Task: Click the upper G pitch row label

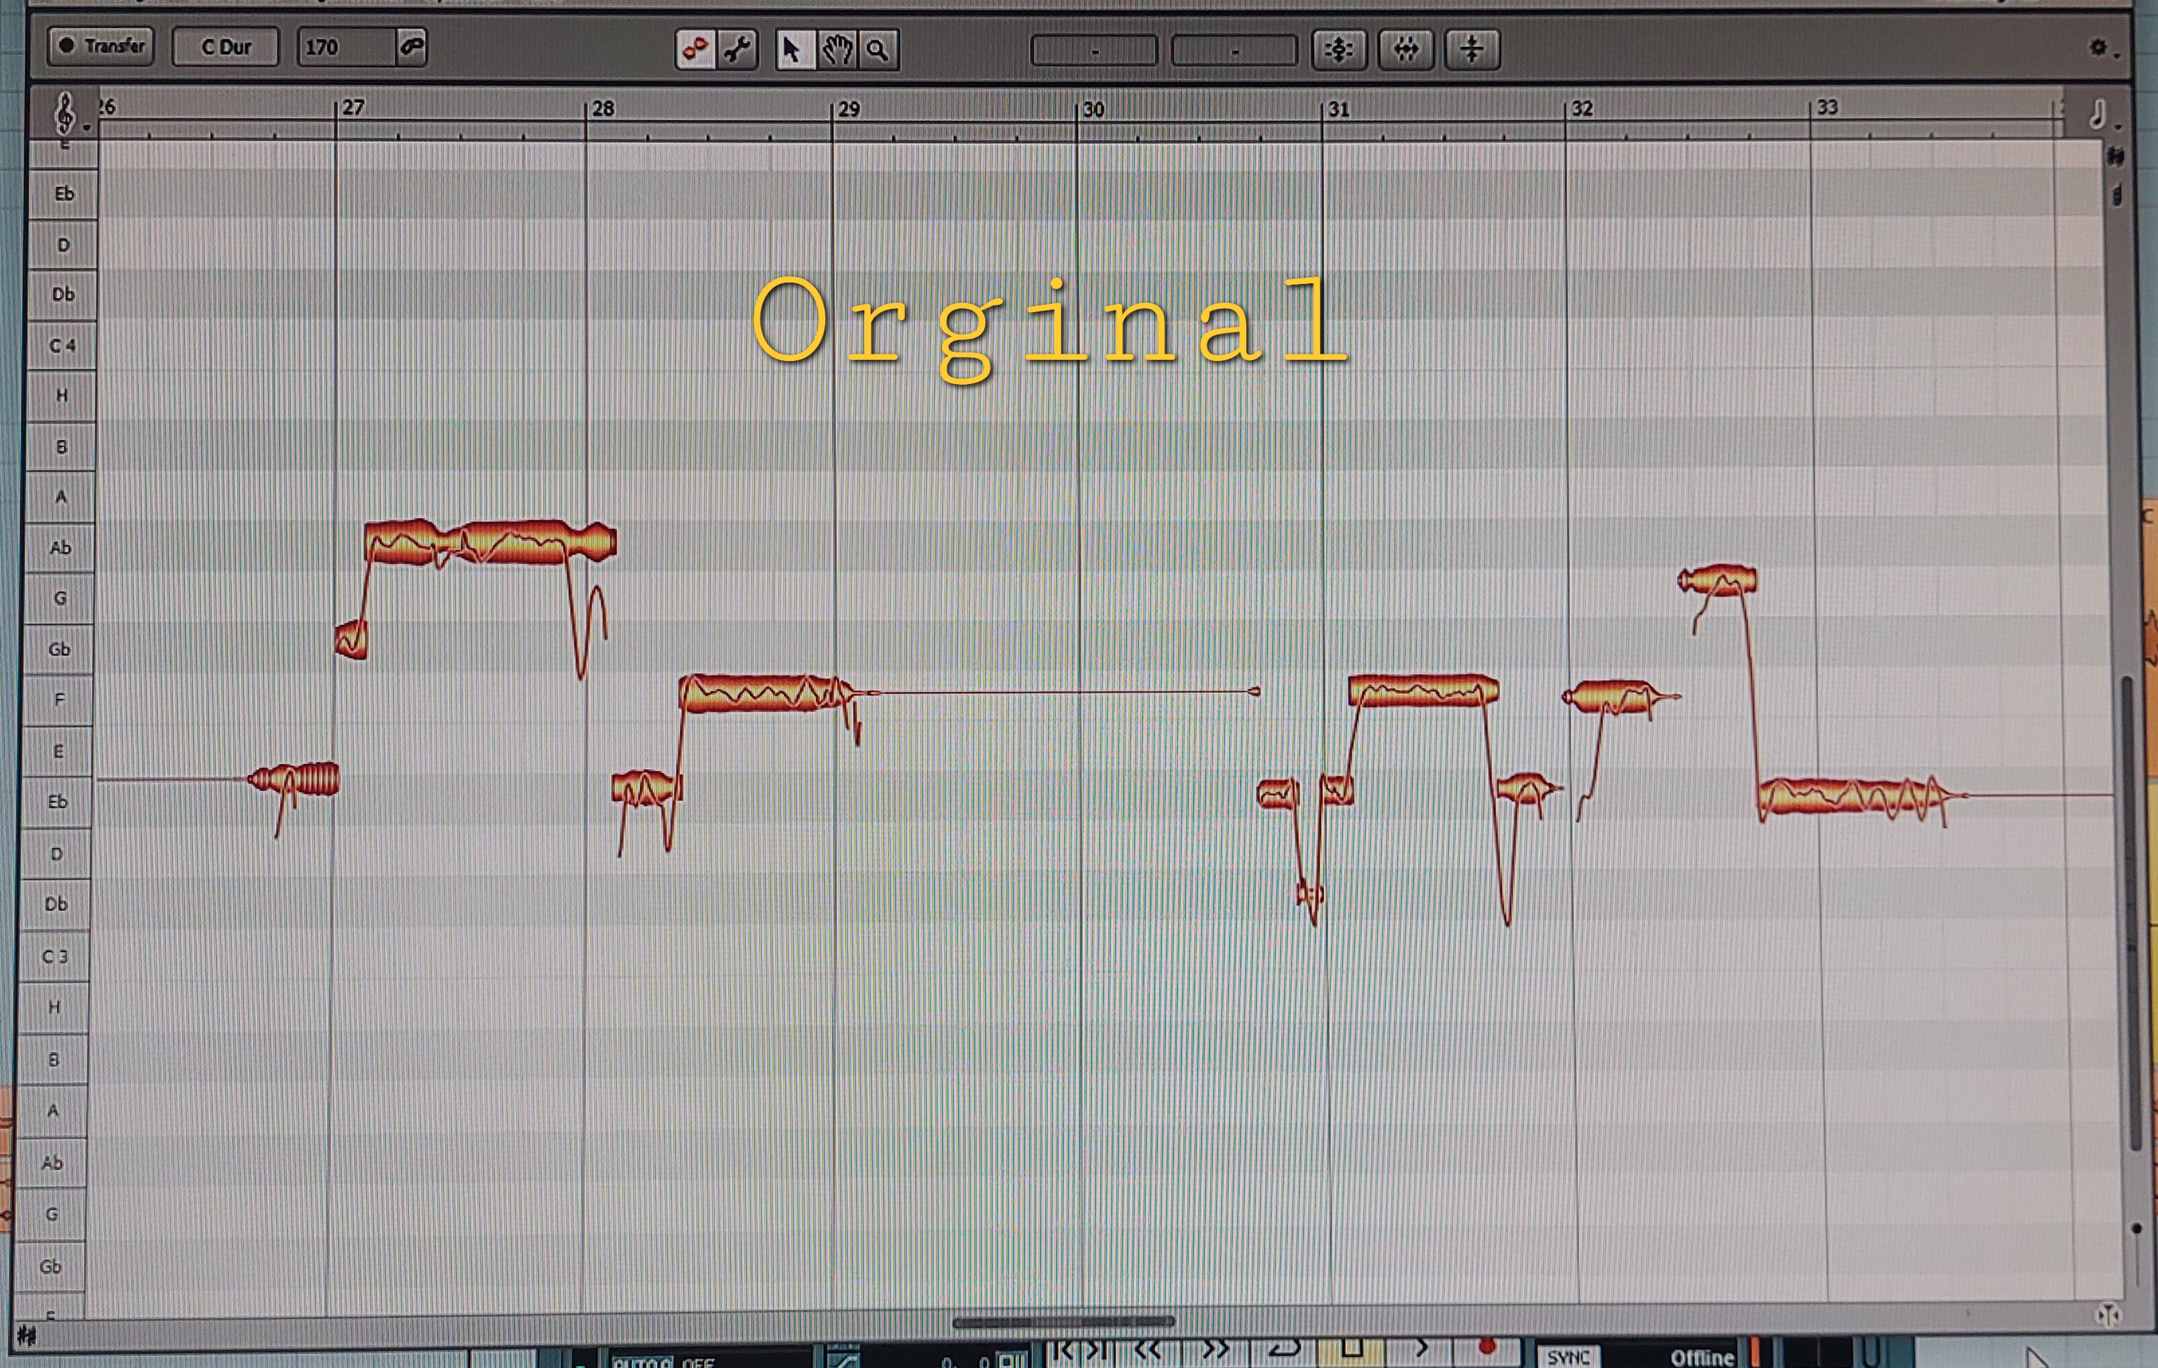Action: pyautogui.click(x=60, y=598)
